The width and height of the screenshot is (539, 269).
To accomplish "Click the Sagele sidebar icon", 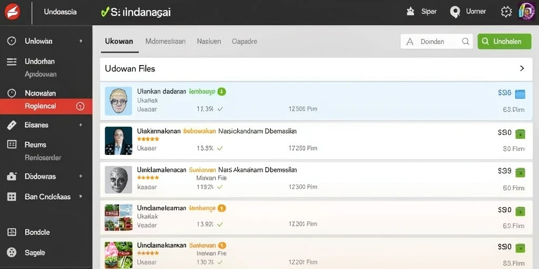I will click(12, 253).
